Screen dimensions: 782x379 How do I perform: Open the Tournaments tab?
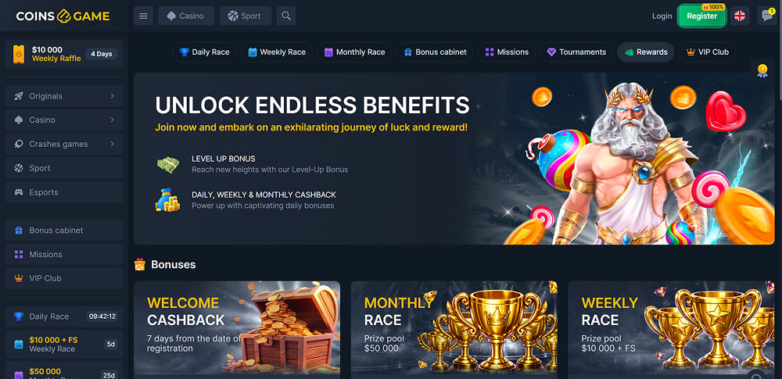(576, 52)
